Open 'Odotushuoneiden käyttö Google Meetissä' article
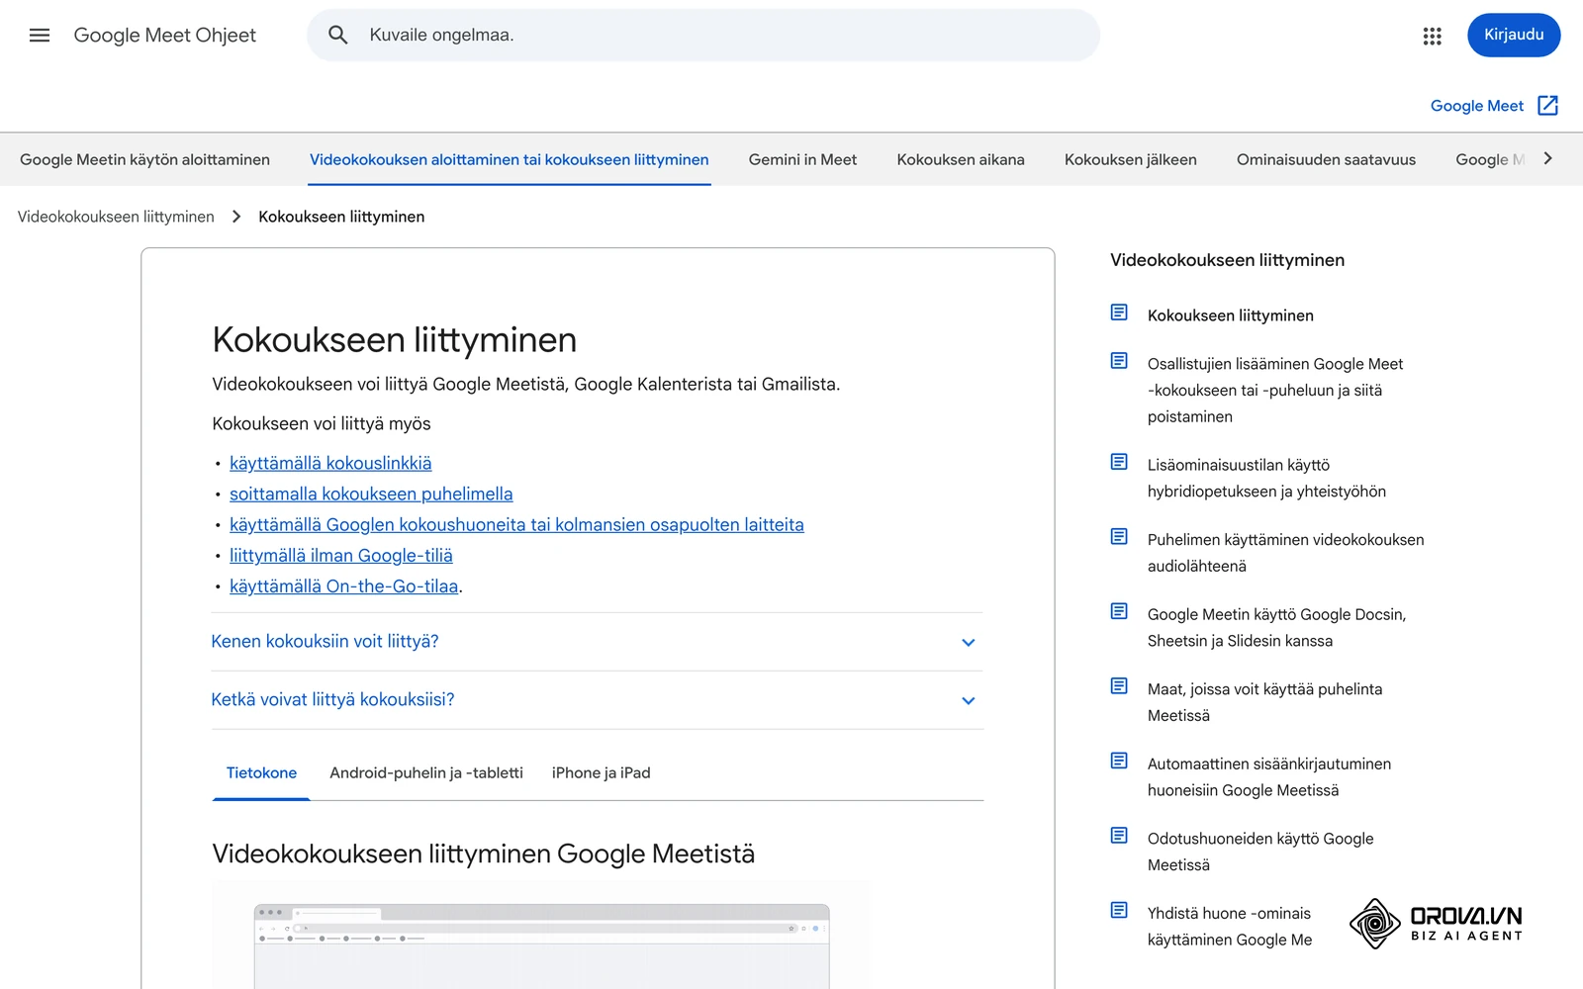The image size is (1583, 989). coord(1260,852)
